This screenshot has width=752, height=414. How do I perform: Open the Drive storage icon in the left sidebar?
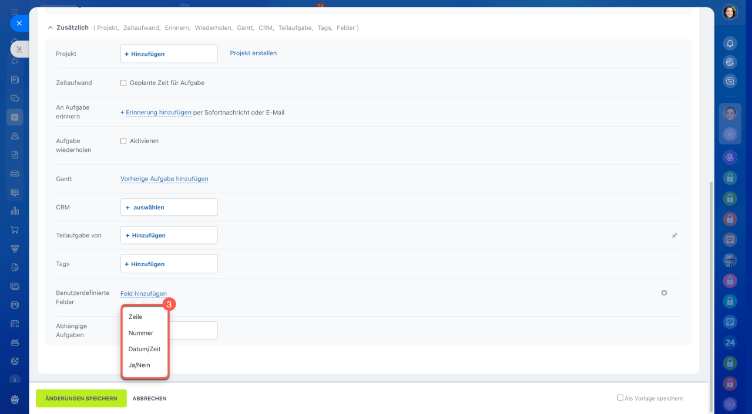coord(15,174)
